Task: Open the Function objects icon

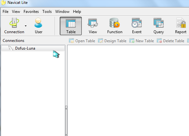Action: [x=115, y=26]
